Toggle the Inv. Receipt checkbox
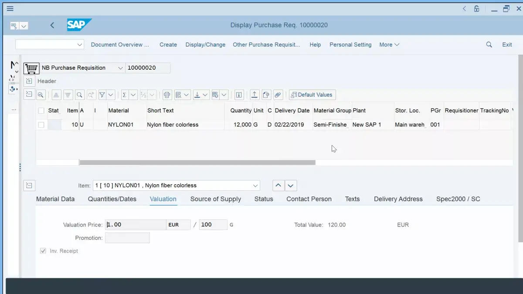The height and width of the screenshot is (294, 523). 43,251
